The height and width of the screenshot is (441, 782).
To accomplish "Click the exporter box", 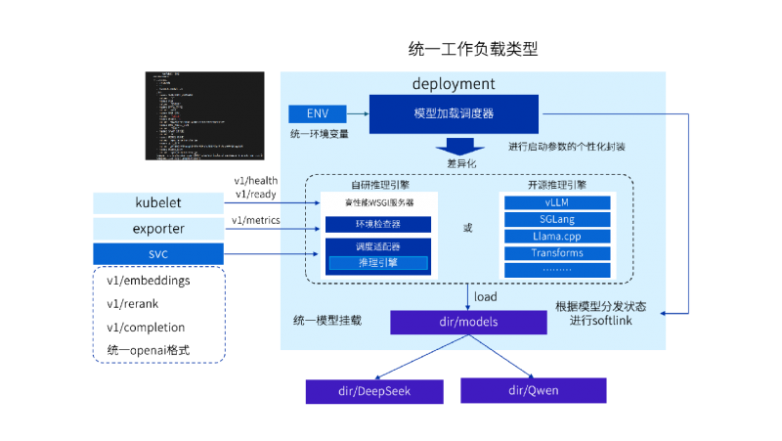I will click(158, 229).
